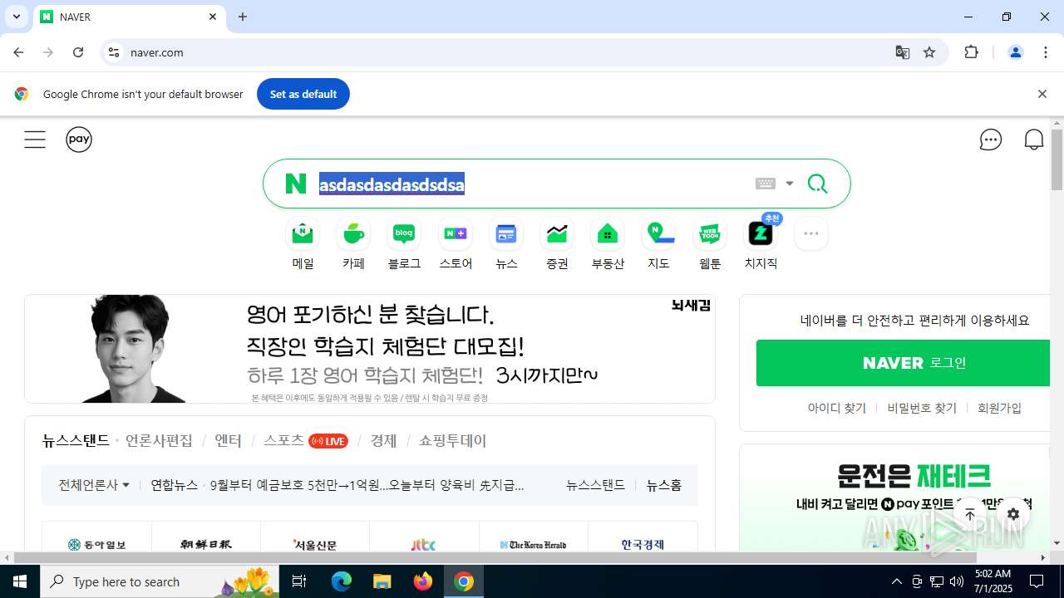Select the 엔터 tab
The height and width of the screenshot is (598, 1064).
pos(228,440)
